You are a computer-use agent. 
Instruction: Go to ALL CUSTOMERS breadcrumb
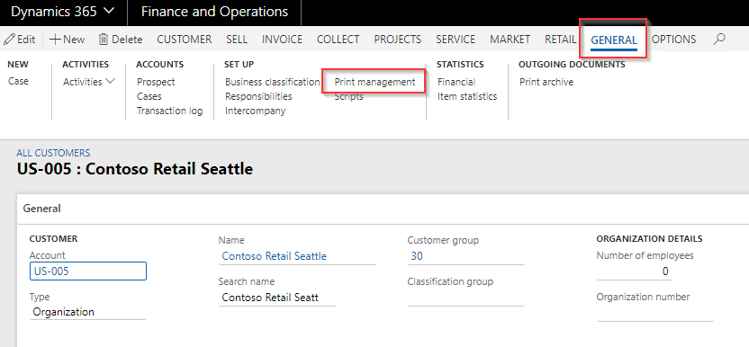(53, 153)
